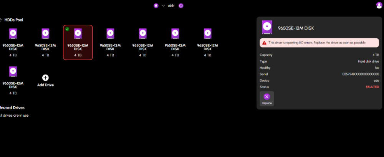The image size is (384, 157).
Task: Click the green checkmark on the selected disk
Action: 67,29
